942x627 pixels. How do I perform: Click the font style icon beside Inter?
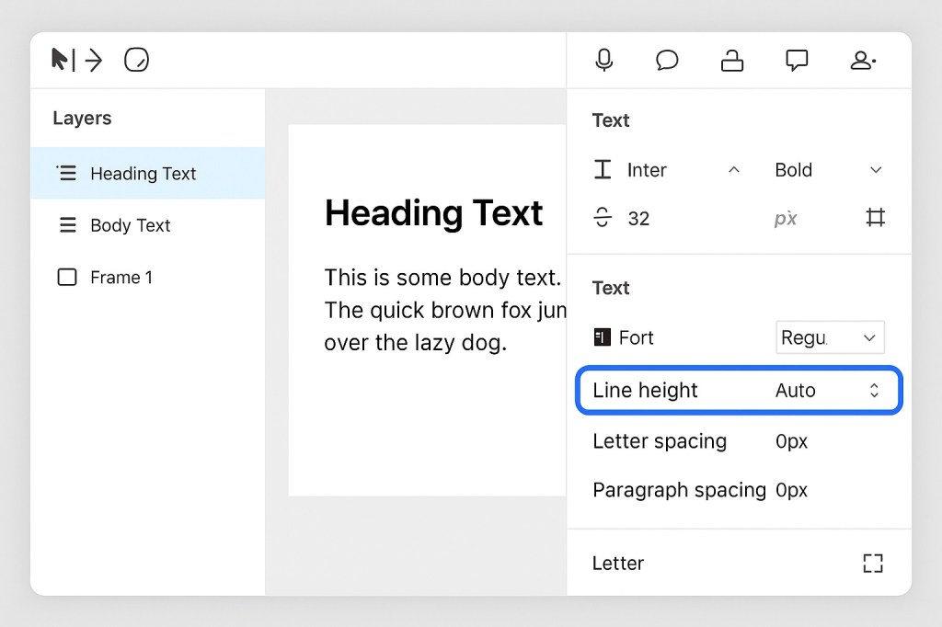pyautogui.click(x=603, y=169)
